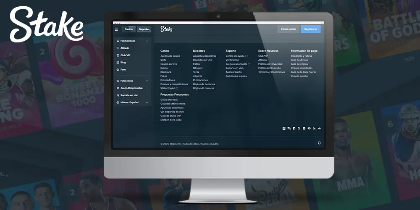Screen dimensions: 420x210
Task: Expand the Patrocinios chevron
Action: [147, 81]
